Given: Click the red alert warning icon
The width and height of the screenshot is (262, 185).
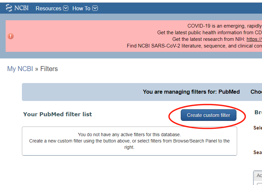Looking at the screenshot, I should tap(11, 36).
